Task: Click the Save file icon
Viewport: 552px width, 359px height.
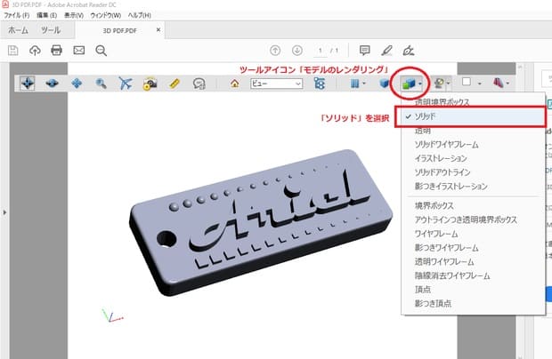Action: [13, 51]
